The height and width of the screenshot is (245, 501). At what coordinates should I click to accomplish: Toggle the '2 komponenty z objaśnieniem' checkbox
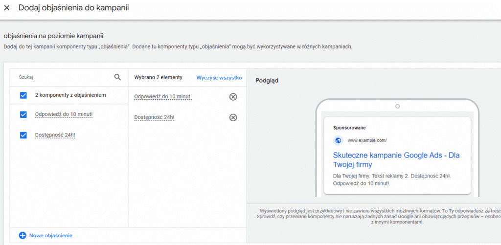23,95
